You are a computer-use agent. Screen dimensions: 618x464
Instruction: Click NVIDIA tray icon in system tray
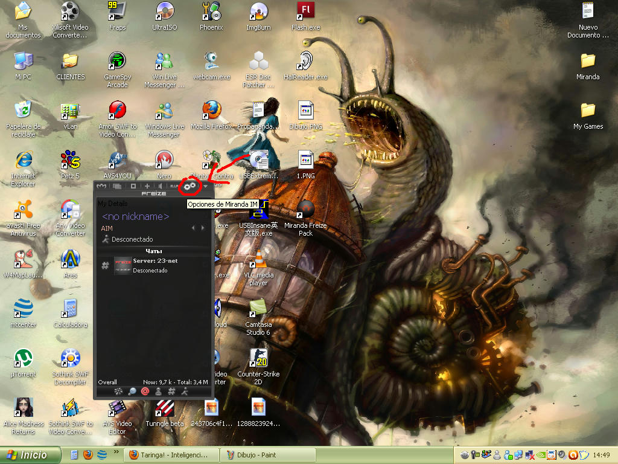541,455
